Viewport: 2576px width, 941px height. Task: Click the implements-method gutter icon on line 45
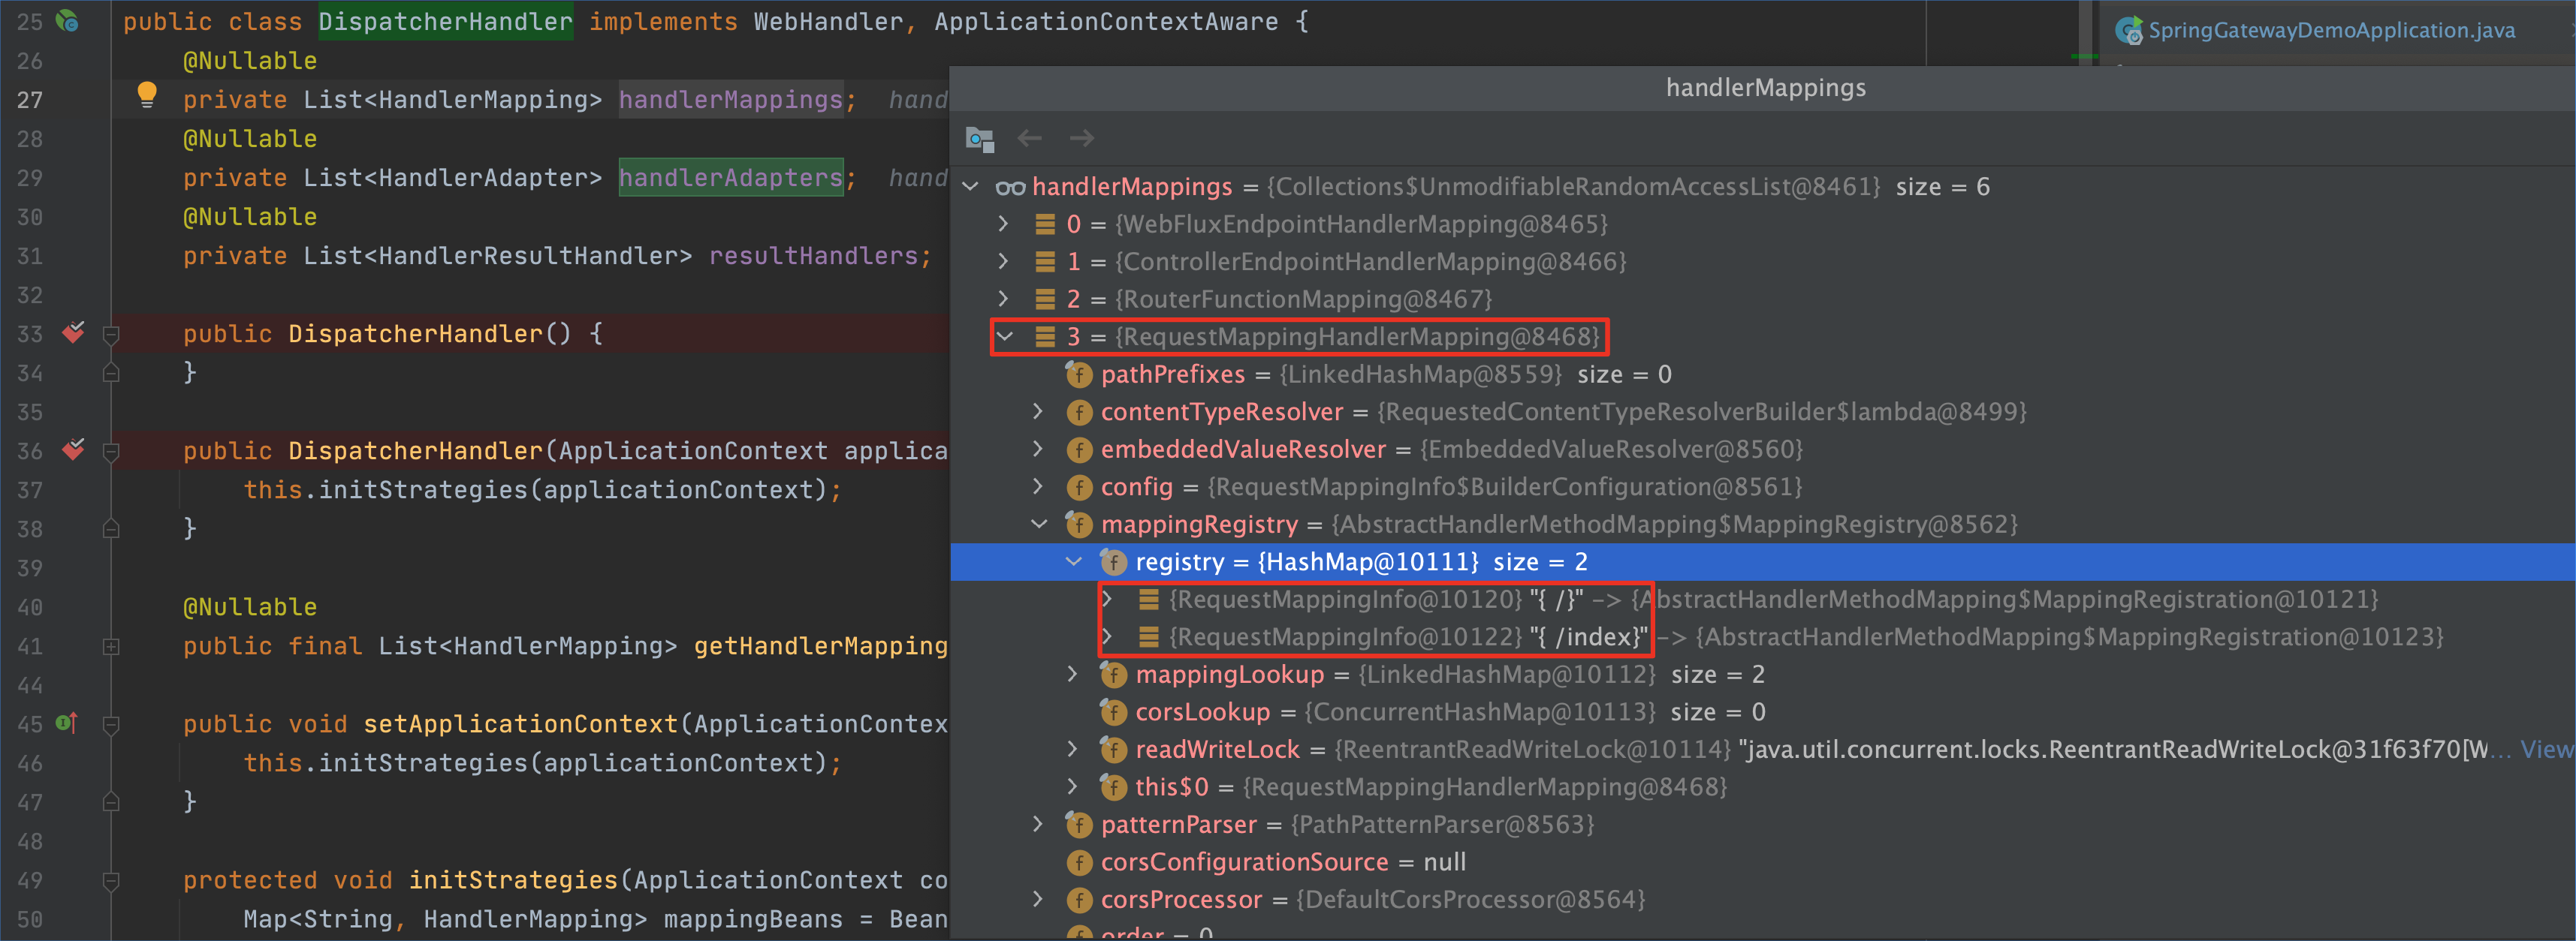pos(67,722)
